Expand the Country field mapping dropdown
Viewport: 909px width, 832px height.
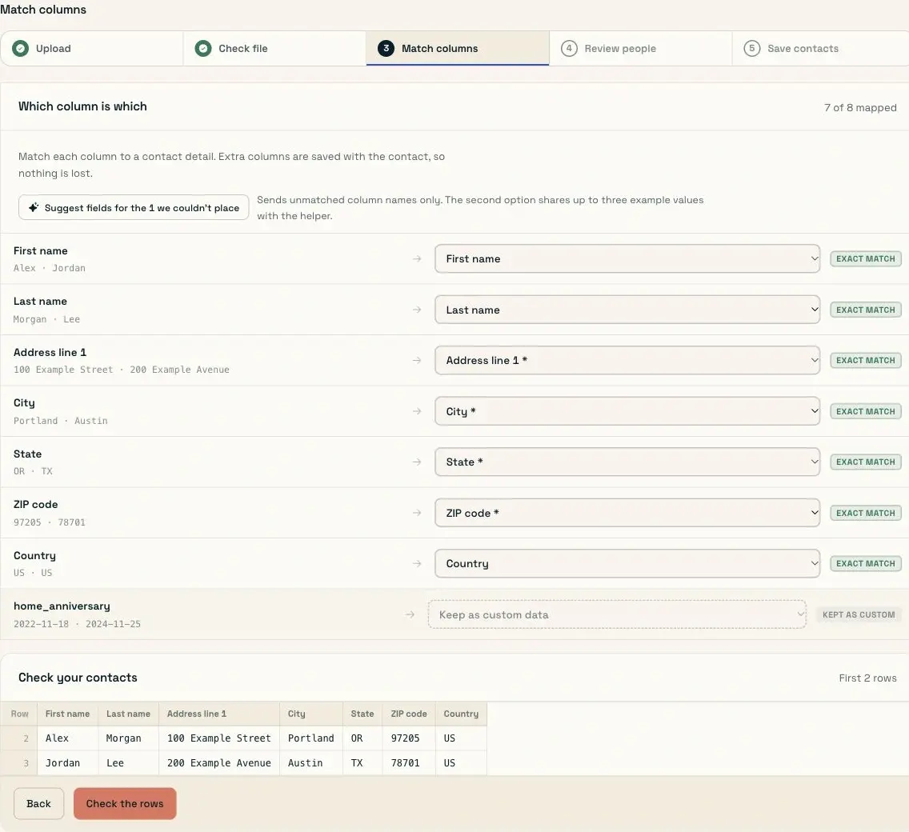[x=627, y=563]
